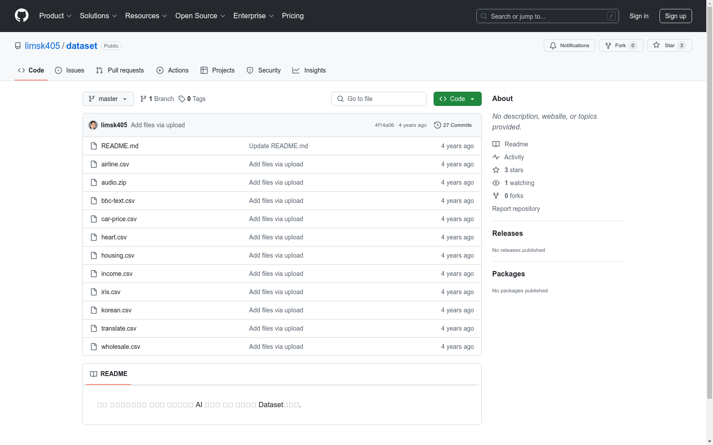
Task: Open the master branch dropdown
Action: click(108, 99)
